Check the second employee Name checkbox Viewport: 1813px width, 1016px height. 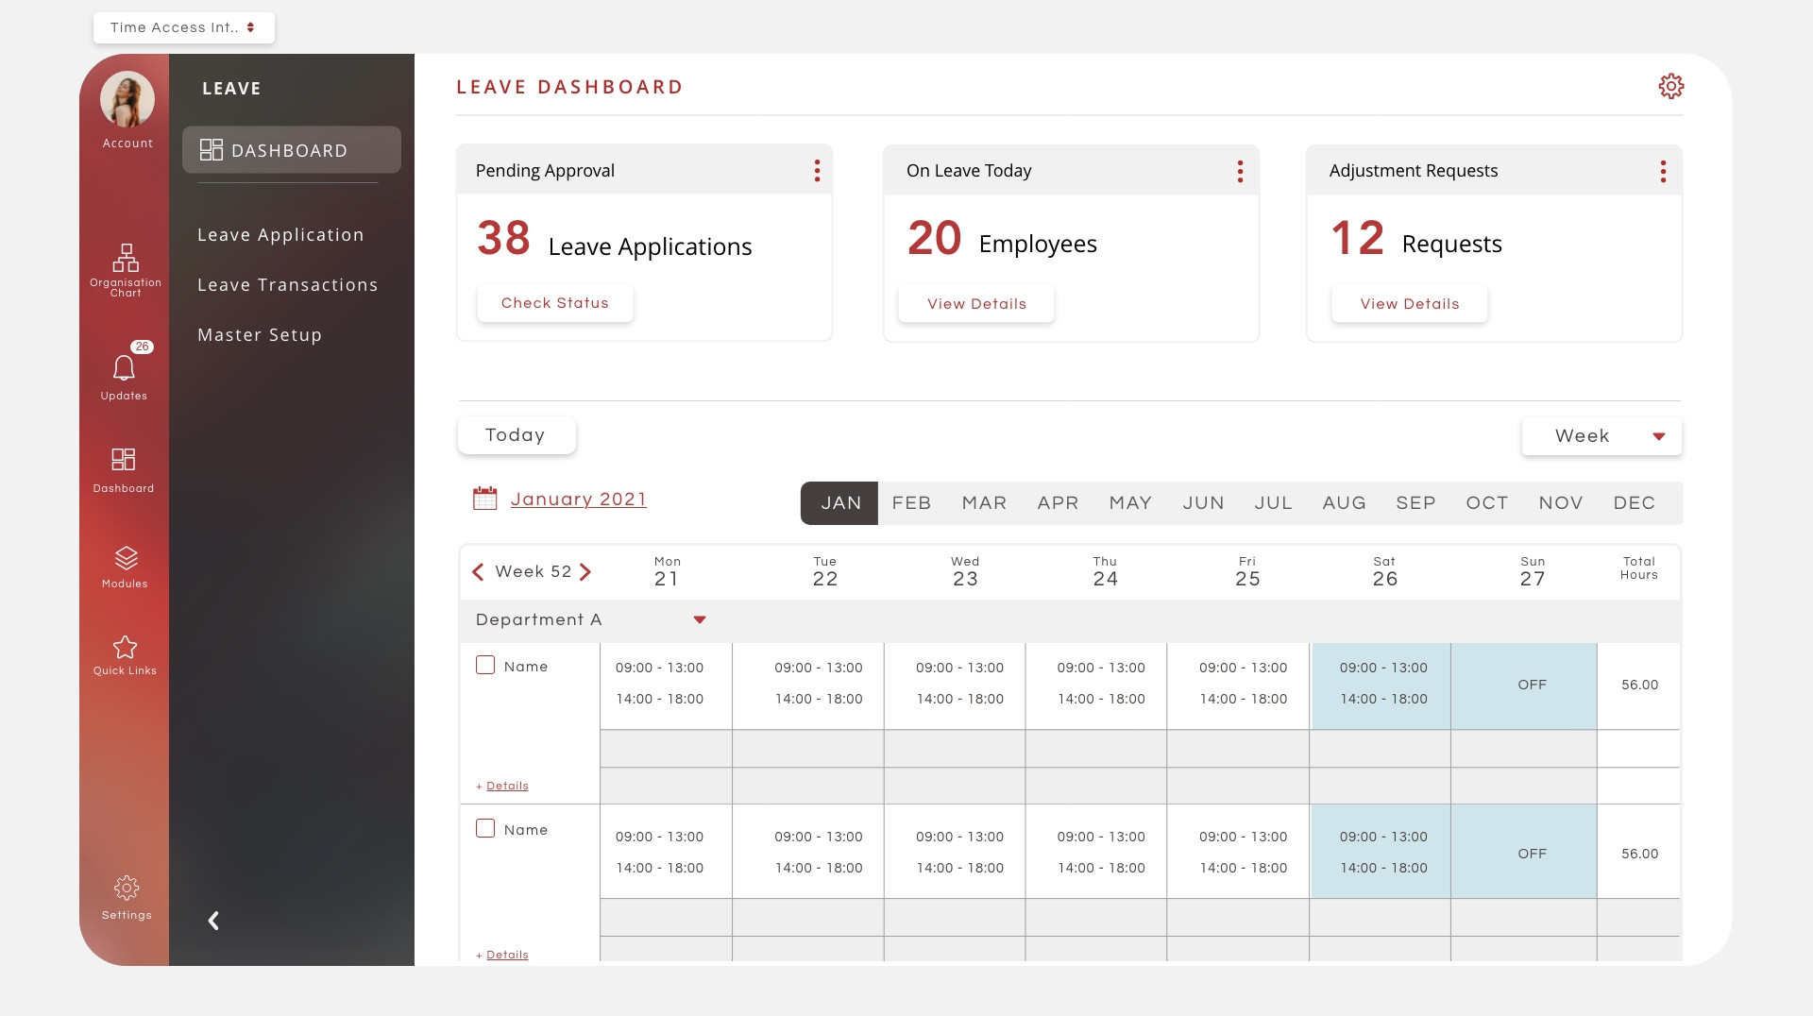(x=485, y=828)
